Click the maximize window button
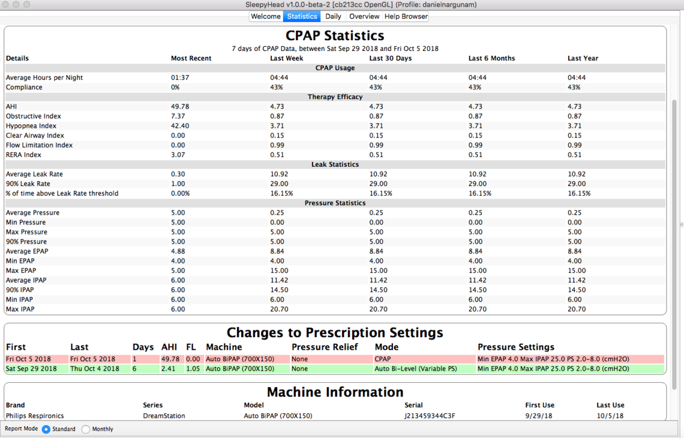This screenshot has width=684, height=438. (x=26, y=4)
